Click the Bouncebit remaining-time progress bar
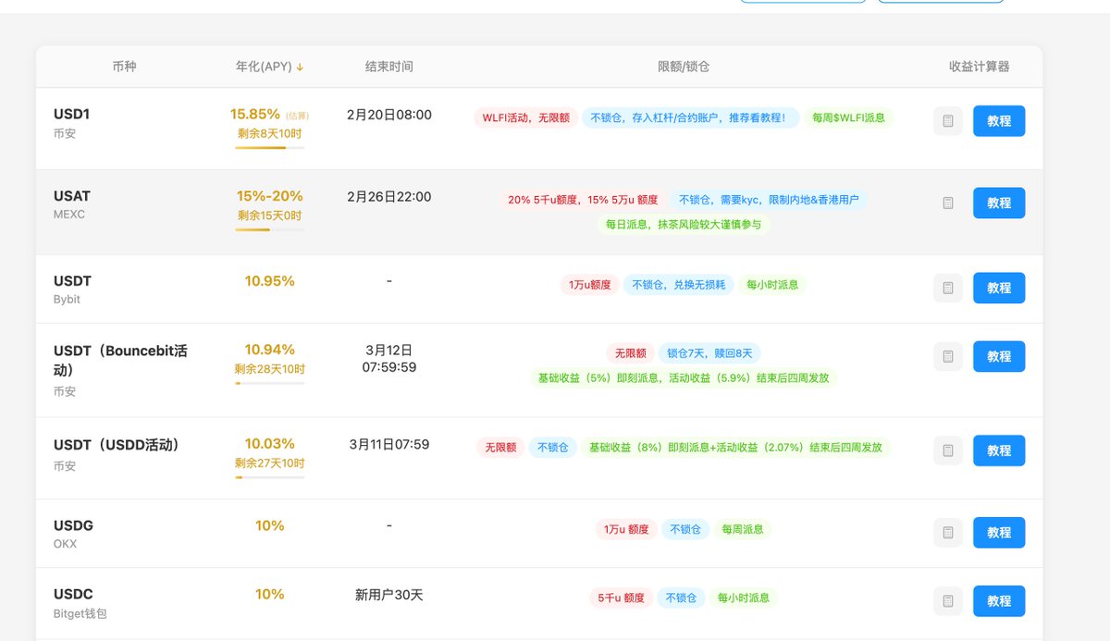1110x641 pixels. 270,383
